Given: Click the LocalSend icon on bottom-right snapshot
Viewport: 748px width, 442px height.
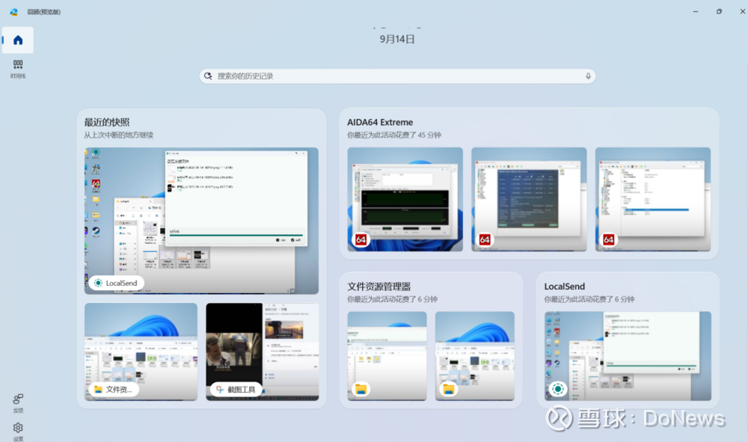Looking at the screenshot, I should click(x=557, y=390).
